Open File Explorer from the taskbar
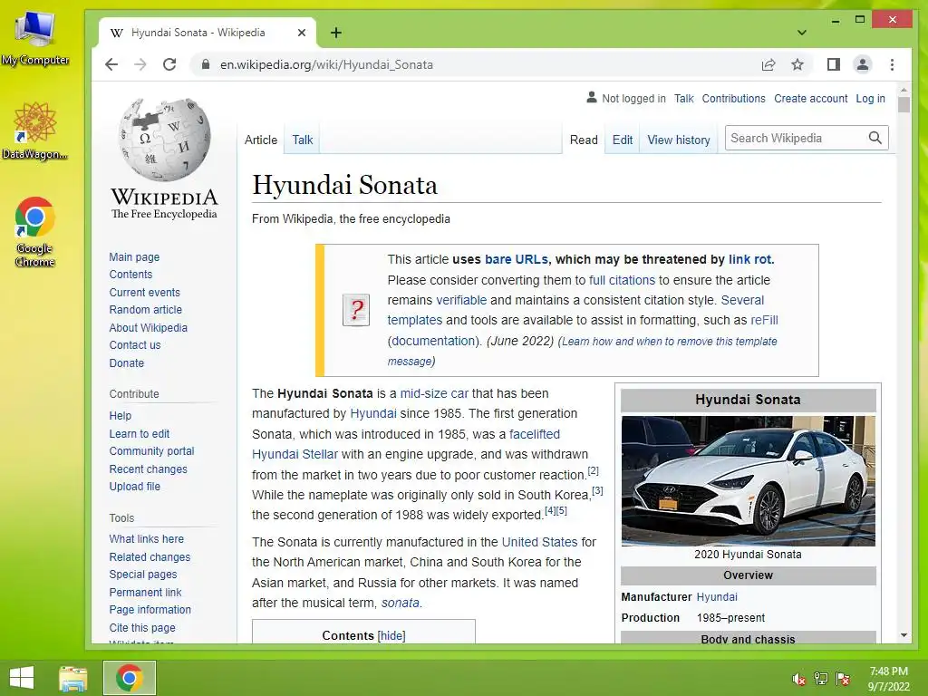Viewport: 928px width, 696px height. (x=72, y=678)
